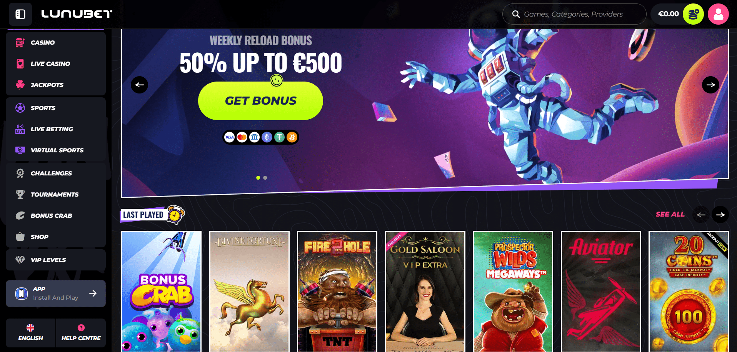Open the user profile avatar icon
The height and width of the screenshot is (352, 737).
tap(718, 14)
